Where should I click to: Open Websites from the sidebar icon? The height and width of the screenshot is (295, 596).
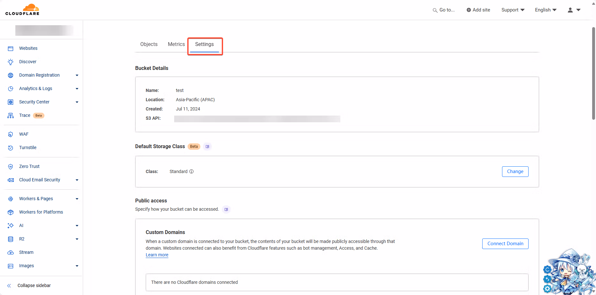[11, 49]
